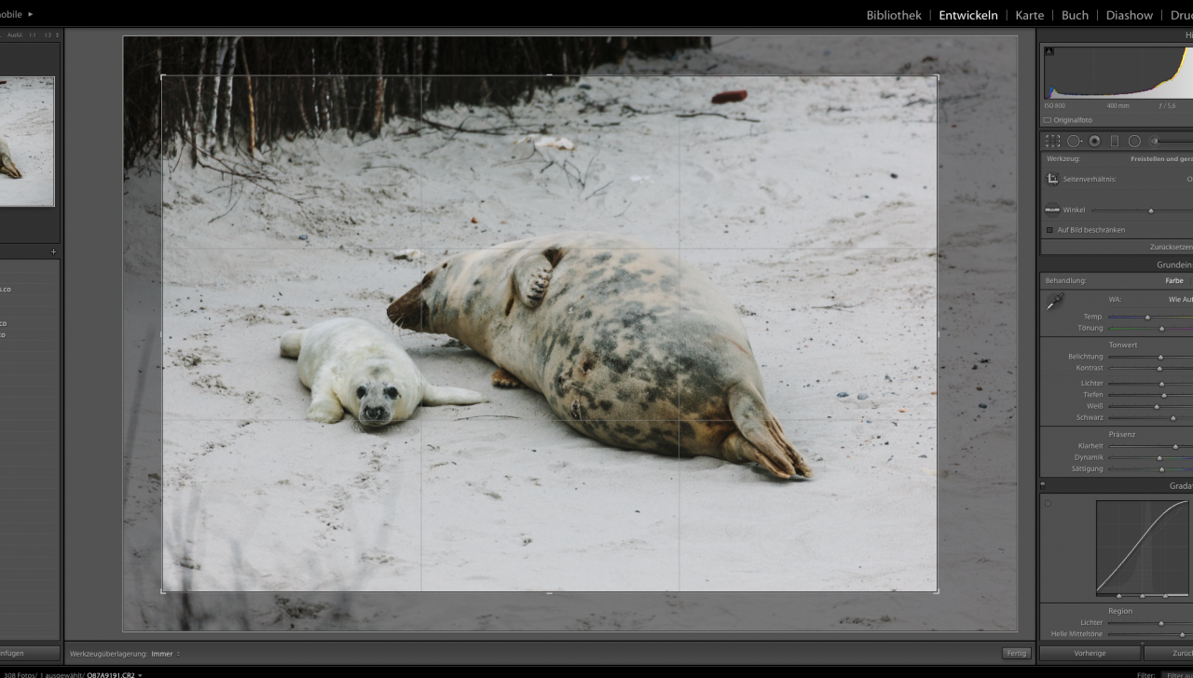Toggle the shadow clipping indicator in histogram
1193x678 pixels.
pos(1049,51)
